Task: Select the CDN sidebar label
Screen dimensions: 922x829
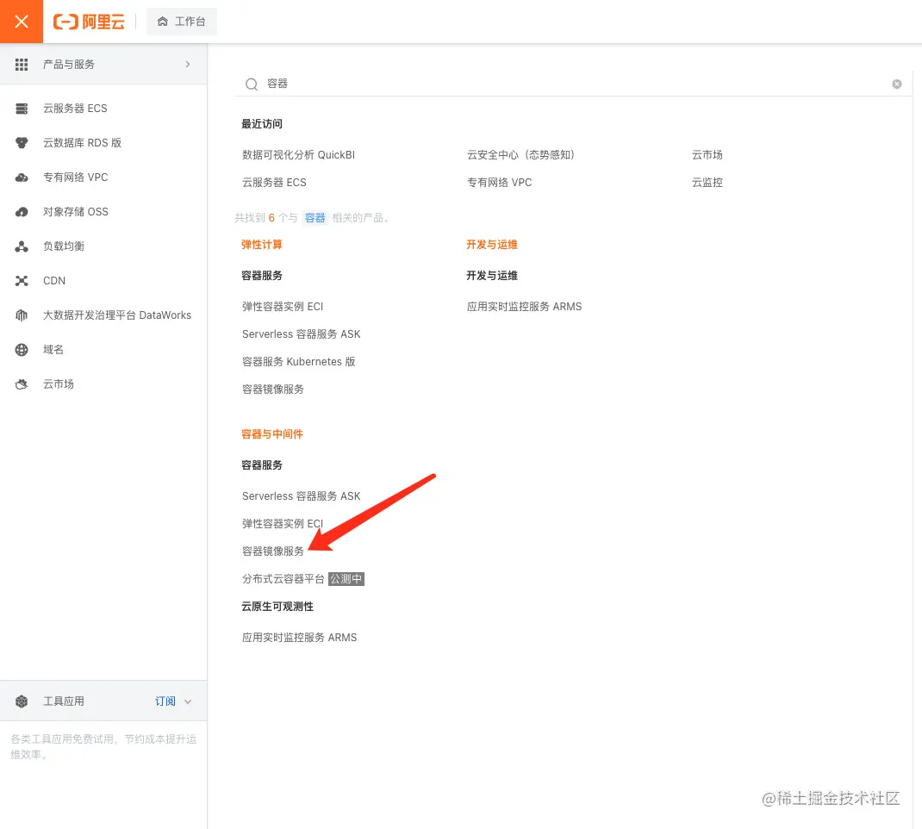Action: 54,281
